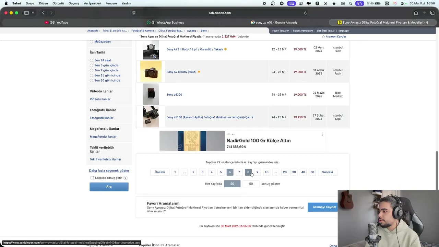Open results page 9
This screenshot has width=439, height=247.
(257, 172)
